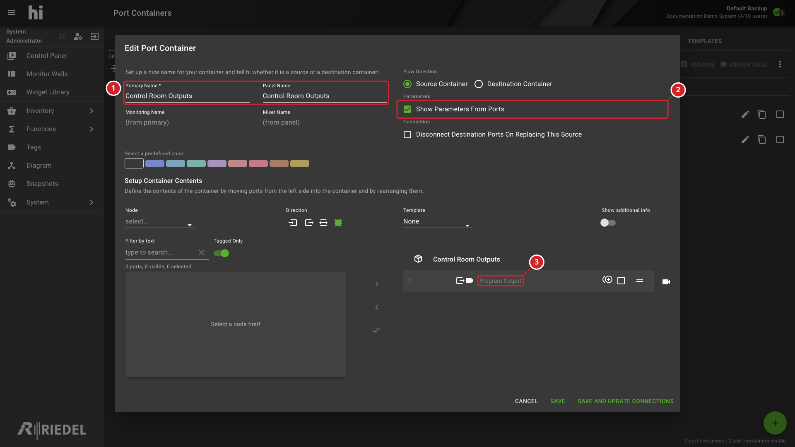
Task: Select the Destination Container radio button
Action: click(479, 84)
